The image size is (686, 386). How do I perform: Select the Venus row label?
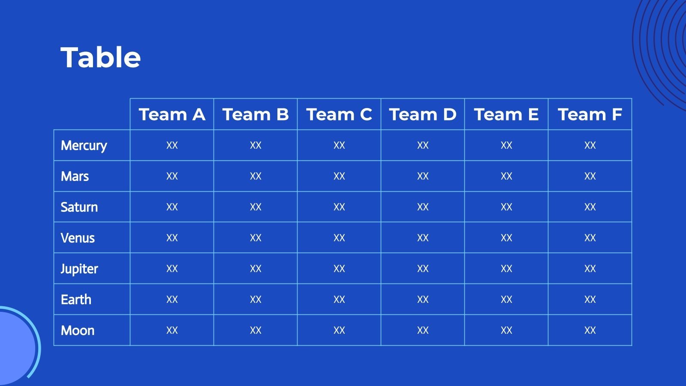coord(78,238)
